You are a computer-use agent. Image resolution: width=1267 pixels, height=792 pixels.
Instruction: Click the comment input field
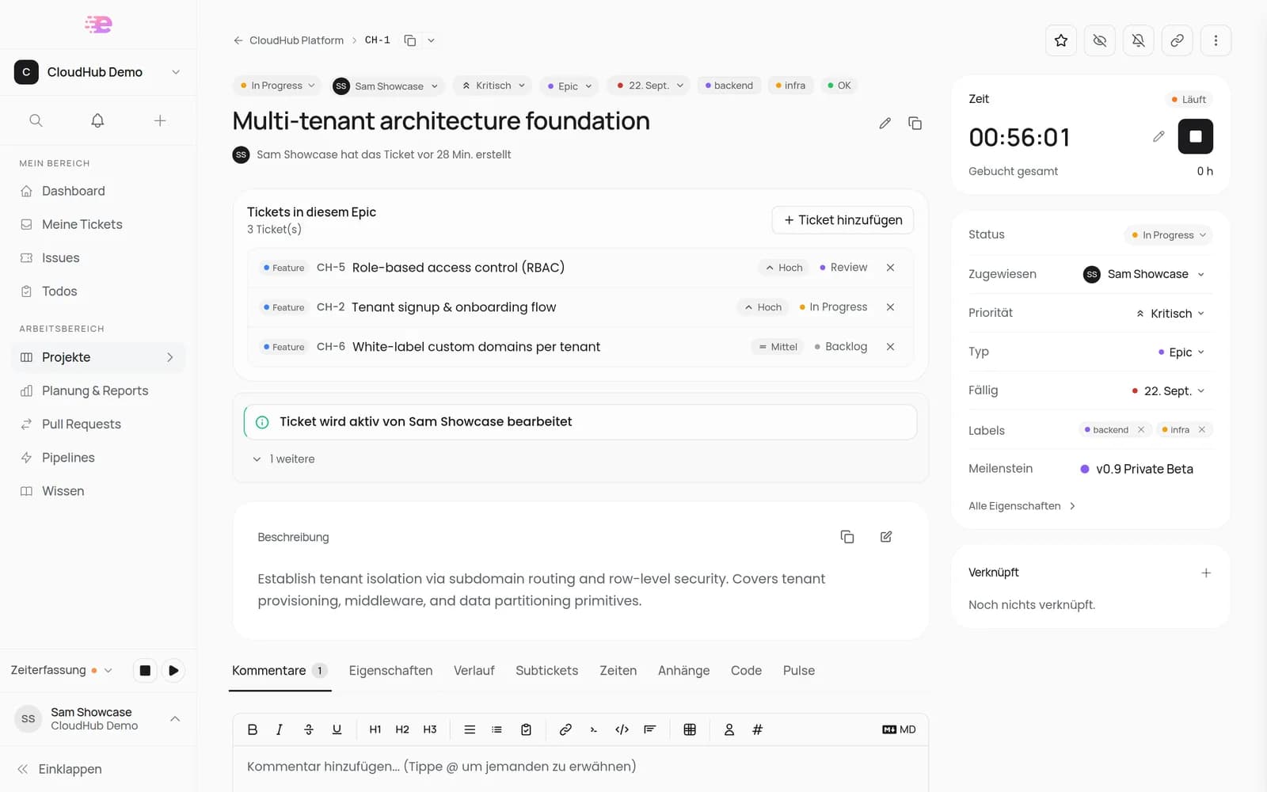580,767
